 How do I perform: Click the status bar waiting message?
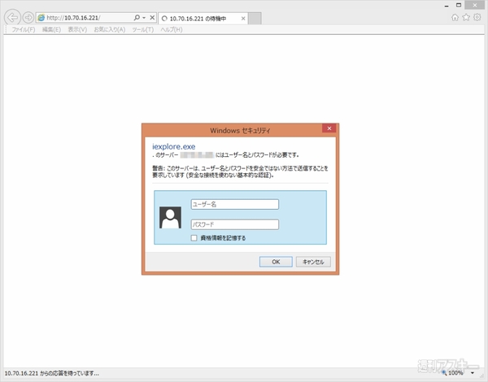click(52, 373)
